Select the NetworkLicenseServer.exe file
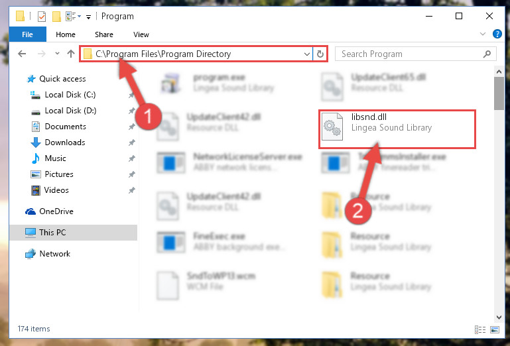Image resolution: width=510 pixels, height=346 pixels. [x=229, y=162]
